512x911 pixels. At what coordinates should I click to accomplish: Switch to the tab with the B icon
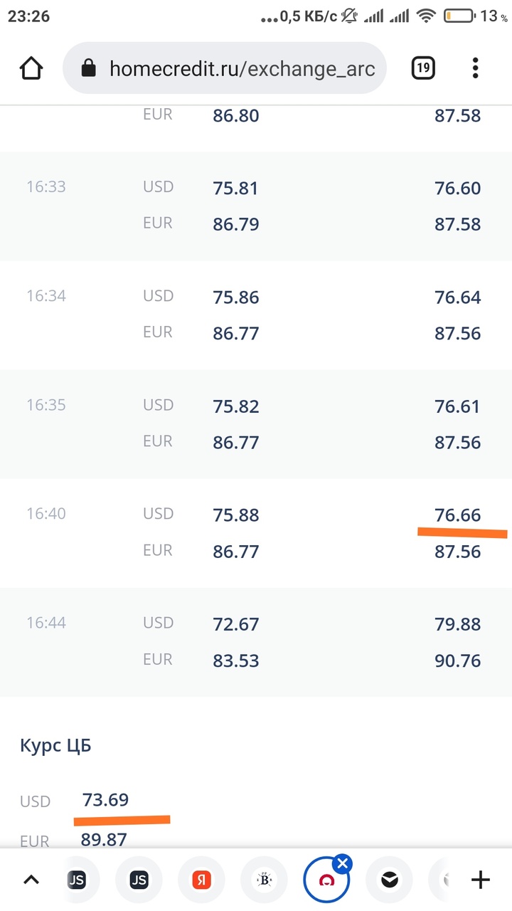[x=264, y=880]
